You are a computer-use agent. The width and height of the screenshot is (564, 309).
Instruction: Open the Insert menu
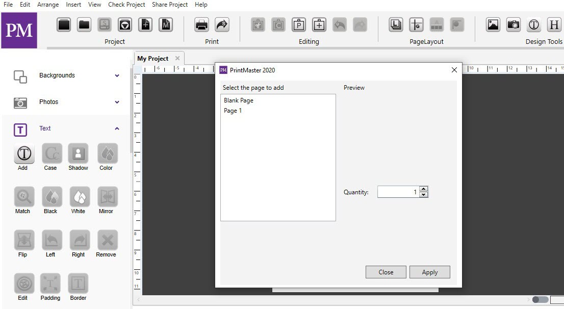73,5
